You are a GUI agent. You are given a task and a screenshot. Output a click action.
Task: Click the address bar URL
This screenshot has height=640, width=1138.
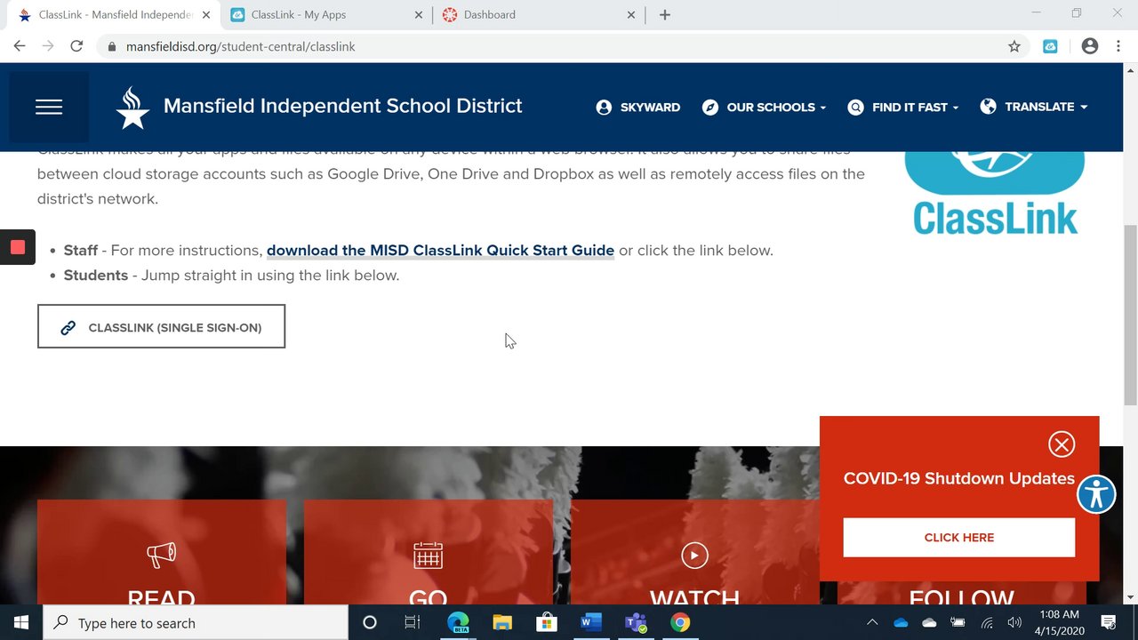pos(240,46)
